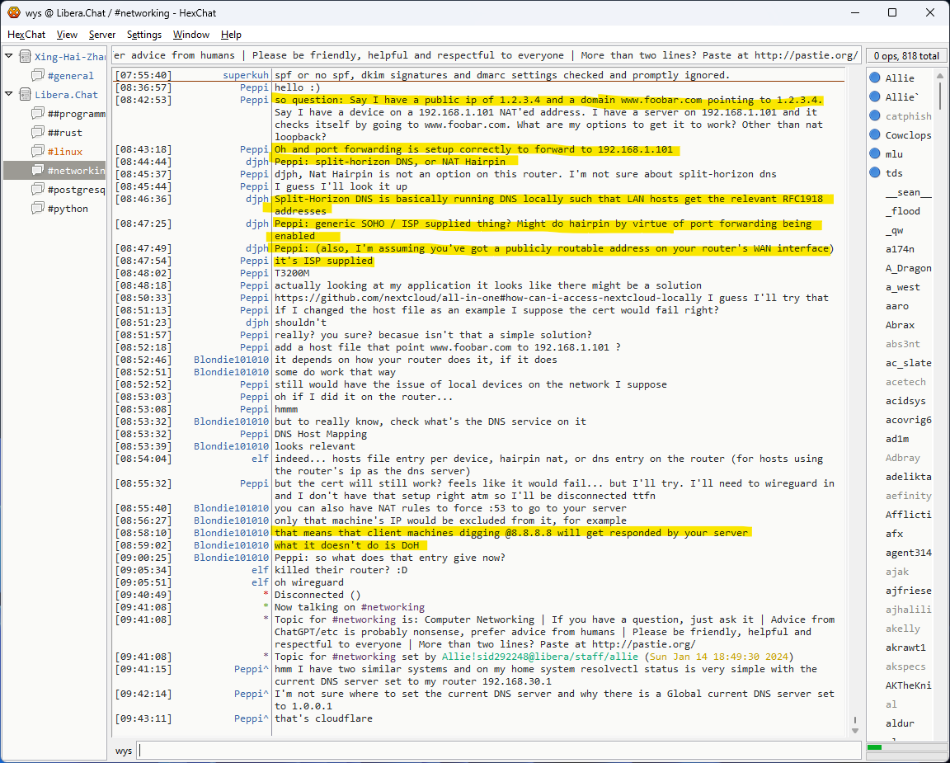Click the HexChat logo in title bar
The image size is (950, 763).
(14, 12)
